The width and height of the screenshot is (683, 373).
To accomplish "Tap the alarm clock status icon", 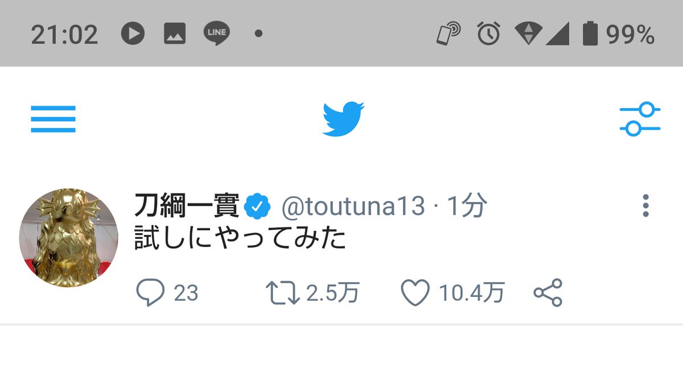I will [488, 34].
